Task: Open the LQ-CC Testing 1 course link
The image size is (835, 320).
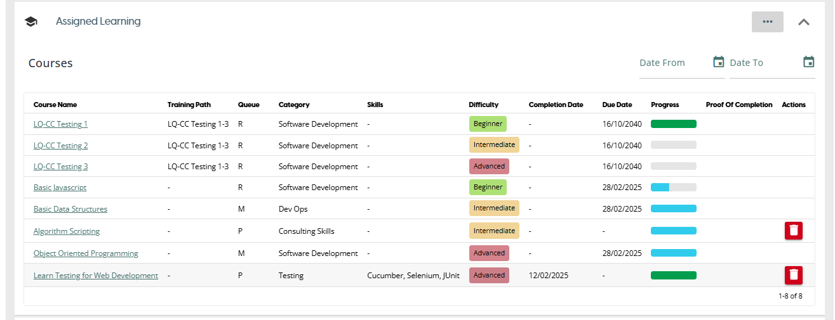Action: click(x=60, y=124)
